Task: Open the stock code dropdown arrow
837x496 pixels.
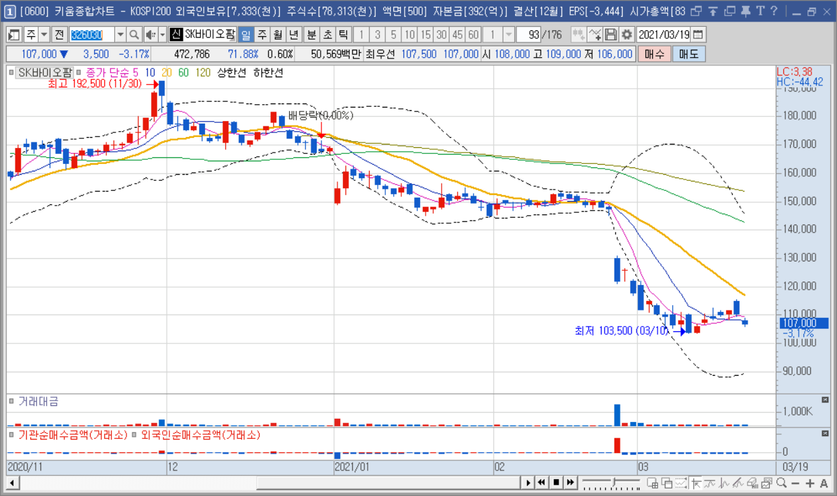Action: 120,35
